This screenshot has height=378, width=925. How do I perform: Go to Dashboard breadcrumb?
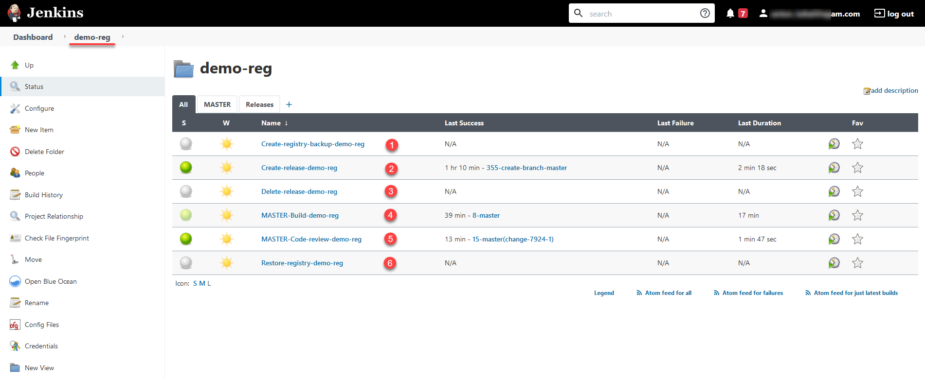(x=33, y=37)
